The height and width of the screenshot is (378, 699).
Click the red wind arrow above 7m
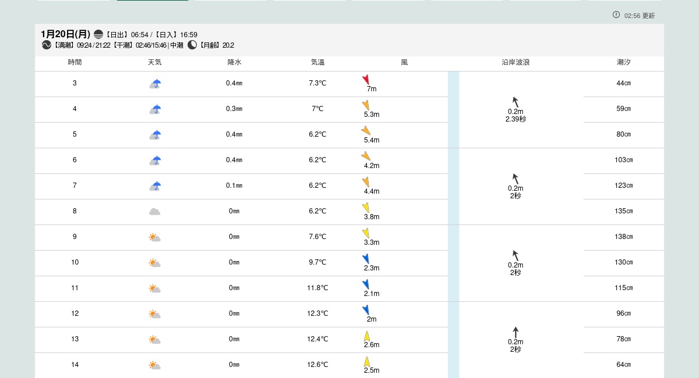tap(366, 79)
